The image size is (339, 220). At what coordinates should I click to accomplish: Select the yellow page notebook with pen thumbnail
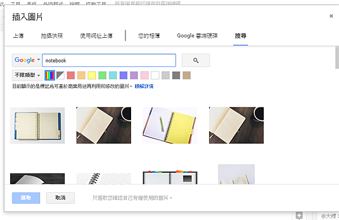[170, 125]
